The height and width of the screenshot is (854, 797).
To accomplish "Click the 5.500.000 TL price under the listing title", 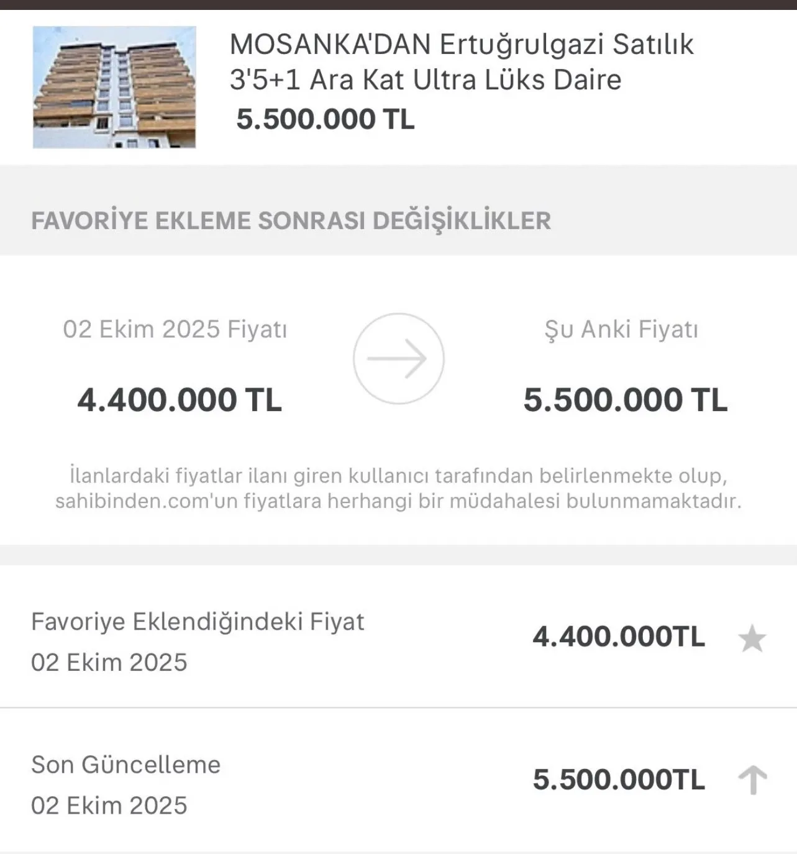I will click(x=325, y=119).
